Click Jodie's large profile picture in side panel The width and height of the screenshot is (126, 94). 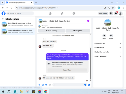(x=108, y=23)
